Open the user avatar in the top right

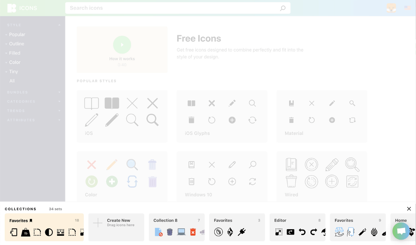pos(391,8)
